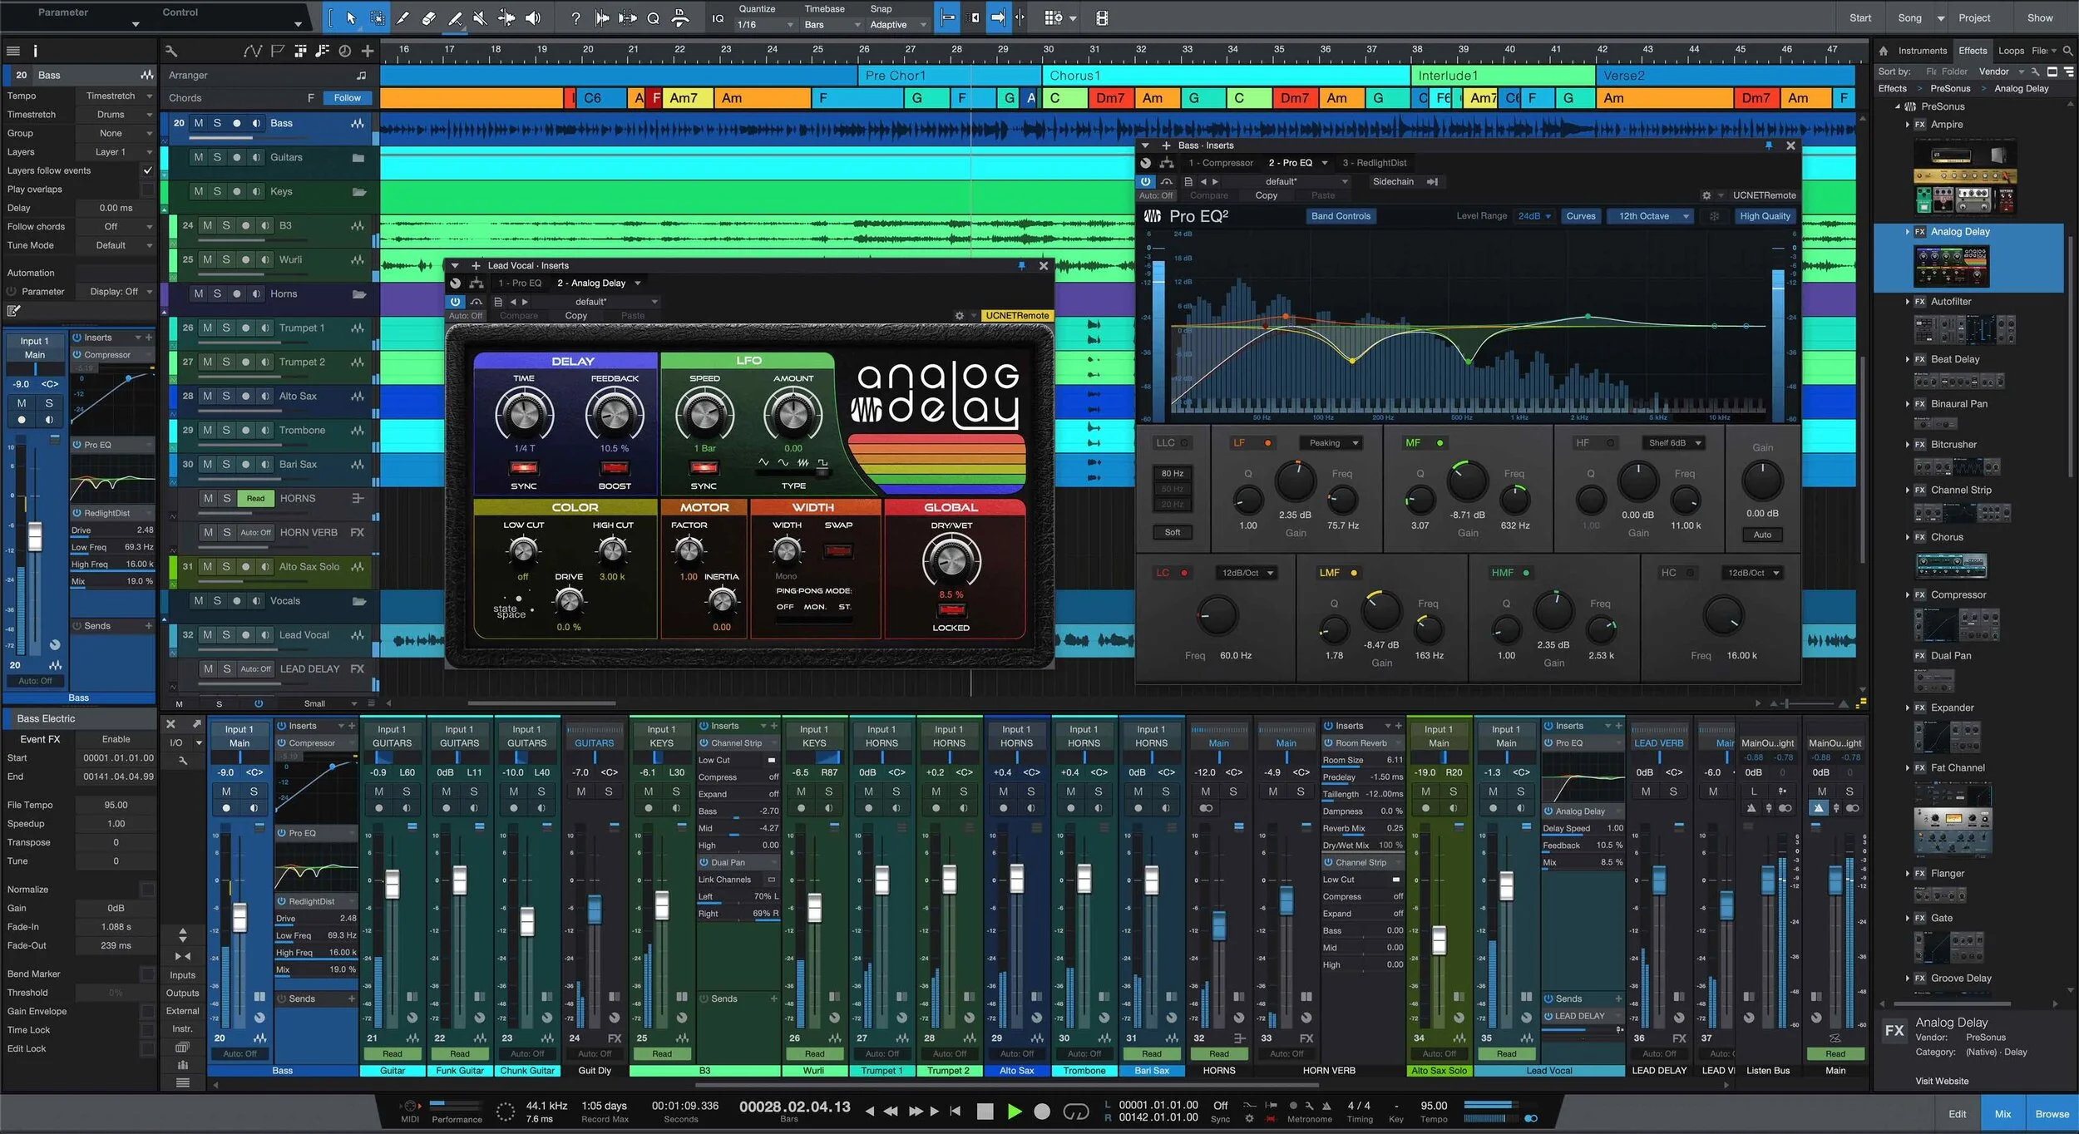Click the Record button in transport
This screenshot has width=2079, height=1134.
click(1041, 1111)
